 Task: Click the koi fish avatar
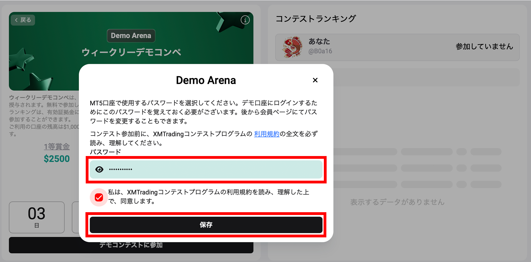292,47
